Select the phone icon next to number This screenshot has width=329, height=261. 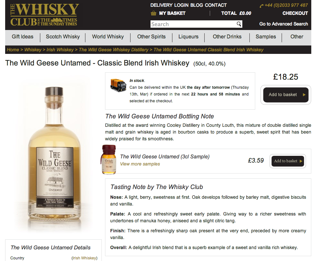(261, 6)
